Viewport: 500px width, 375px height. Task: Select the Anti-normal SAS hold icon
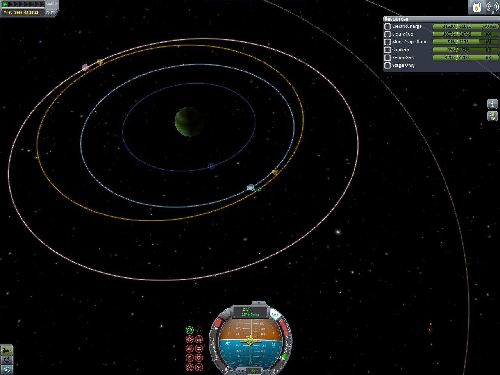199,348
